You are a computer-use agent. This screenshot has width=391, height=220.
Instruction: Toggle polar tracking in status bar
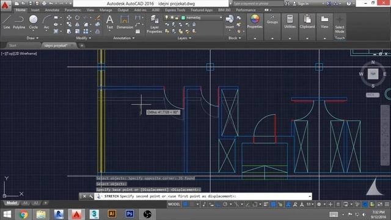pos(225,204)
